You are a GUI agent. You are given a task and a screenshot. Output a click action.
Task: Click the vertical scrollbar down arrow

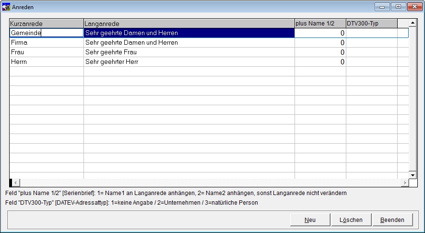pos(413,175)
